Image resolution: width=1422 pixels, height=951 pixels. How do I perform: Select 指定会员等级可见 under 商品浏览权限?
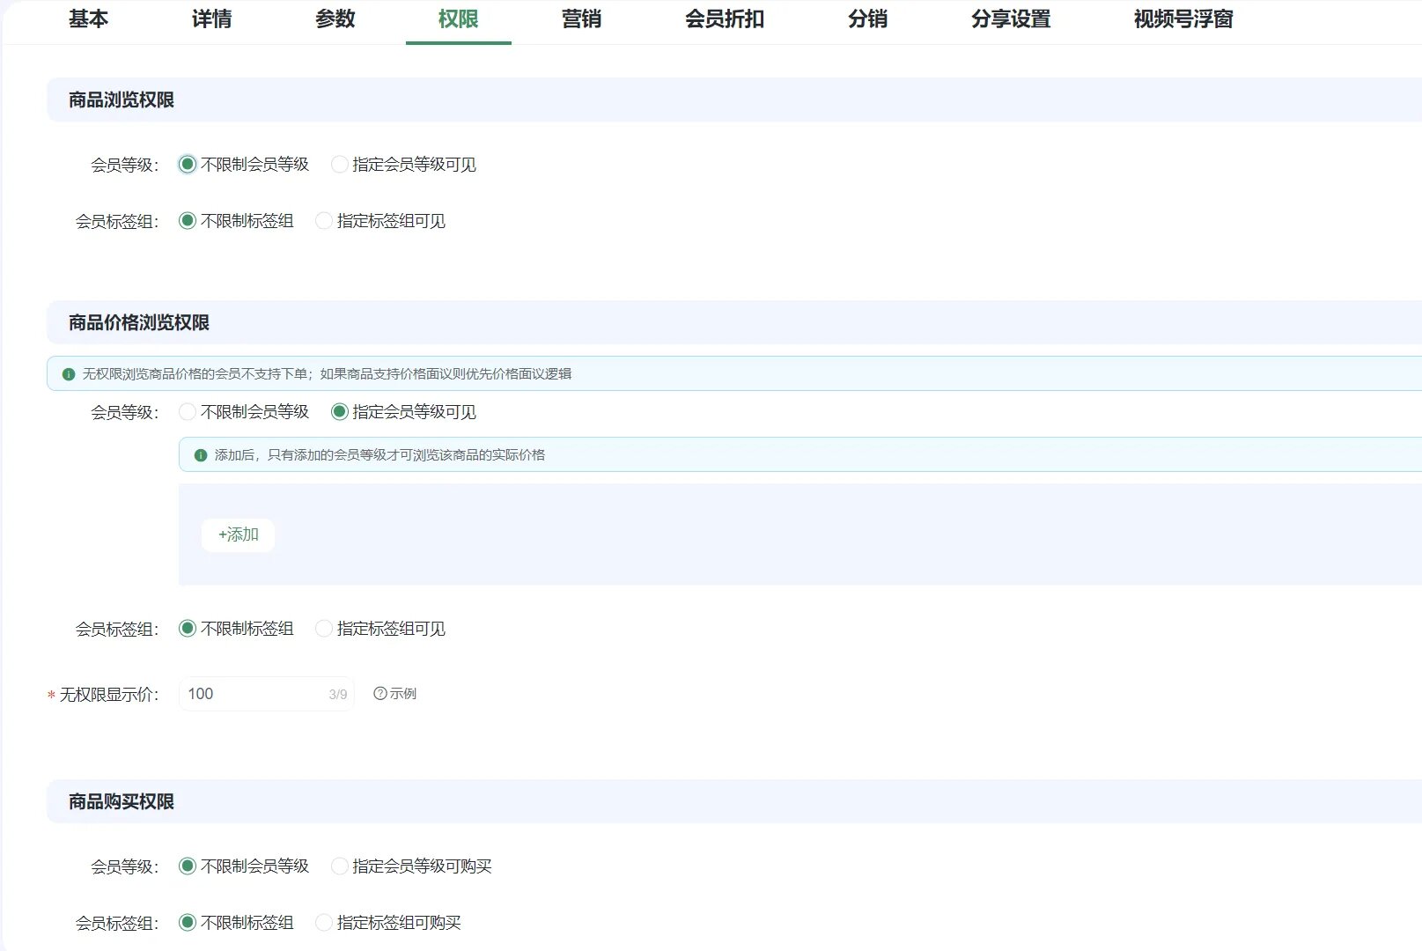340,165
